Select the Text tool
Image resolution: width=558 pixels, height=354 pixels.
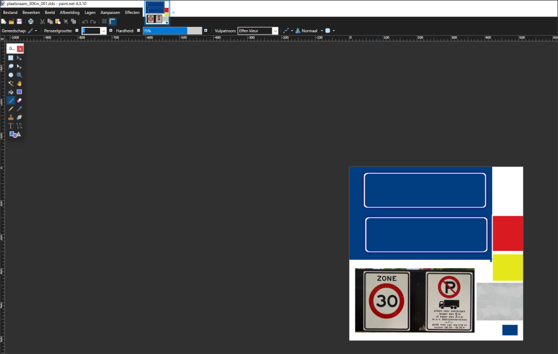pyautogui.click(x=11, y=126)
